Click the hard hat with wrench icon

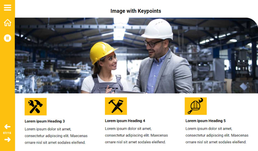pos(196,106)
